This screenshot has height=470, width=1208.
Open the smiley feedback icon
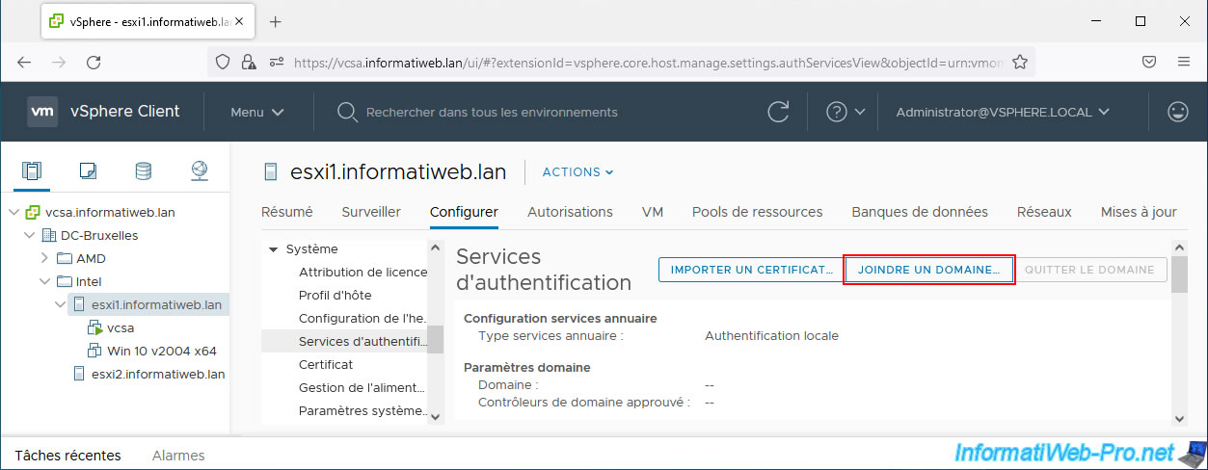1177,112
